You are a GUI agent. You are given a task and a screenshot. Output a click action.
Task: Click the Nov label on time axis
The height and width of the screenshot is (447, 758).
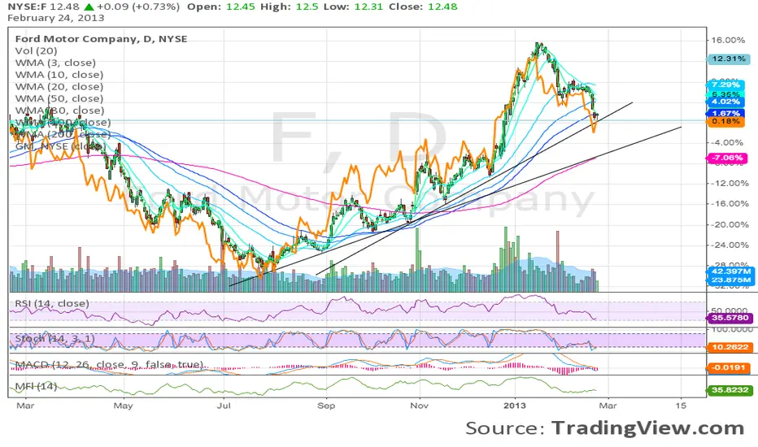[419, 406]
